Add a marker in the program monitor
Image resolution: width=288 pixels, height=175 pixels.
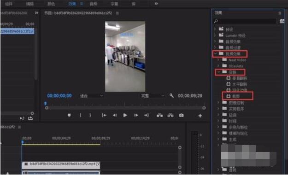[x=69, y=115]
